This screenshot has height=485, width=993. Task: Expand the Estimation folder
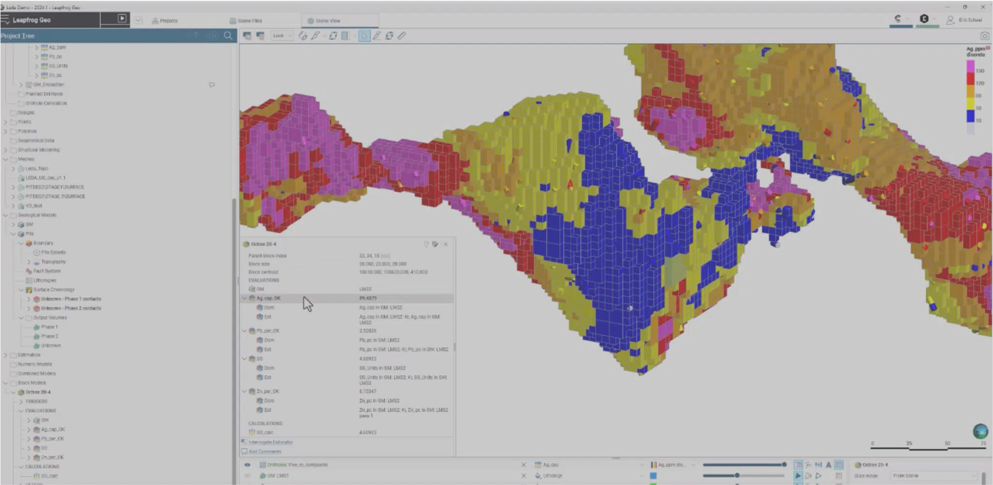(5, 355)
